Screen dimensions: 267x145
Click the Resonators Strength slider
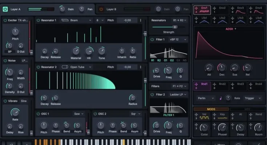coord(168,27)
